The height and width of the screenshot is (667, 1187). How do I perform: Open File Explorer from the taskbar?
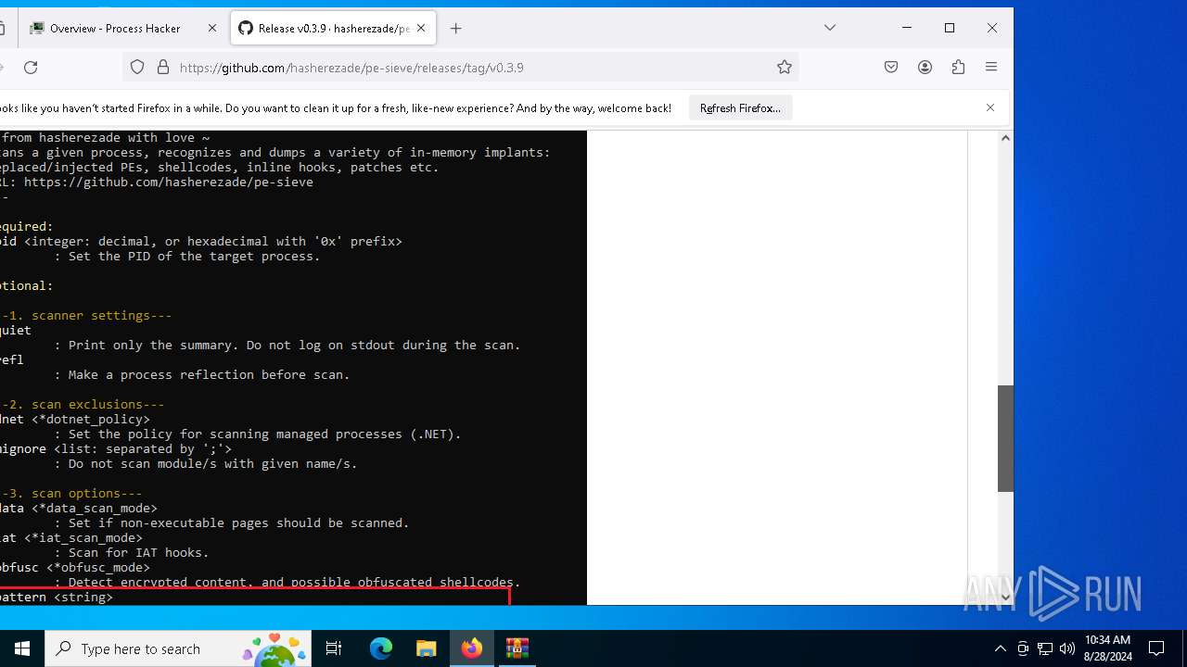tap(426, 648)
